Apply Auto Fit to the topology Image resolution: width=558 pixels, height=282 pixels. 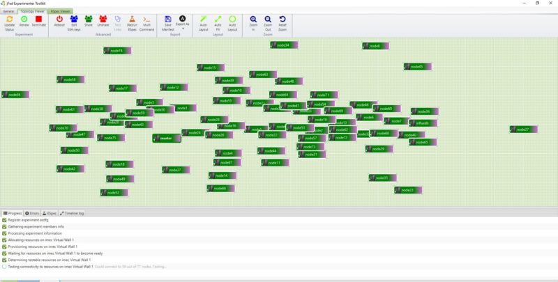pyautogui.click(x=218, y=19)
